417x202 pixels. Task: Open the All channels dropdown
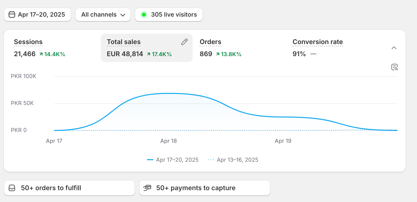[x=103, y=15]
